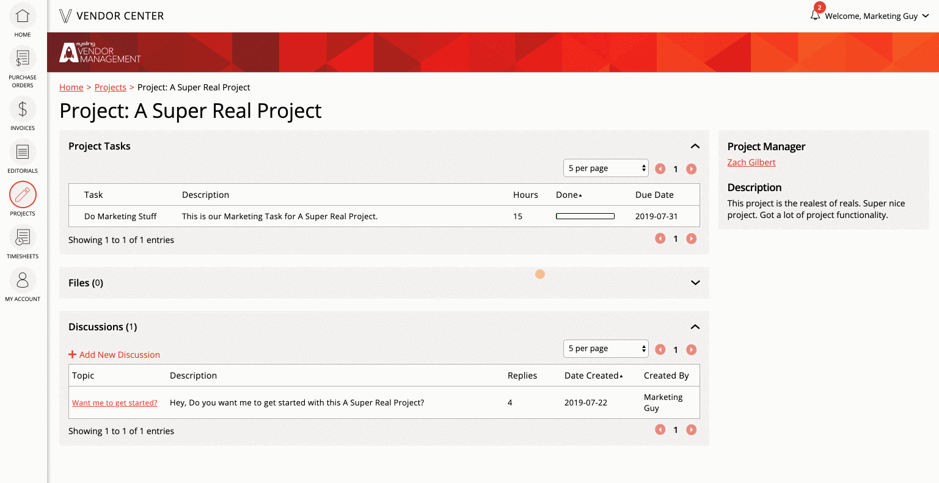Viewport: 939px width, 483px height.
Task: Previous page arrow below Discussions table
Action: click(x=660, y=430)
